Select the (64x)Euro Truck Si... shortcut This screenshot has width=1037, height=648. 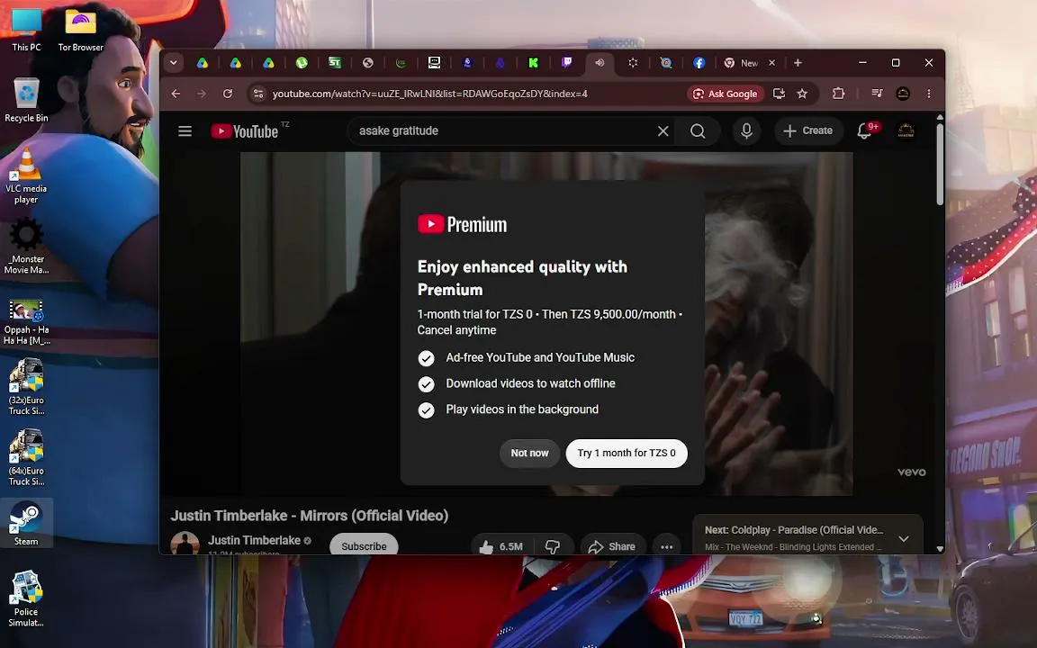pos(26,458)
